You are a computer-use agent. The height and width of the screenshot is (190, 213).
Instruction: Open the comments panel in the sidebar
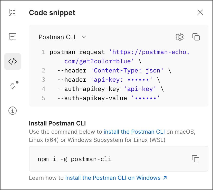12,37
